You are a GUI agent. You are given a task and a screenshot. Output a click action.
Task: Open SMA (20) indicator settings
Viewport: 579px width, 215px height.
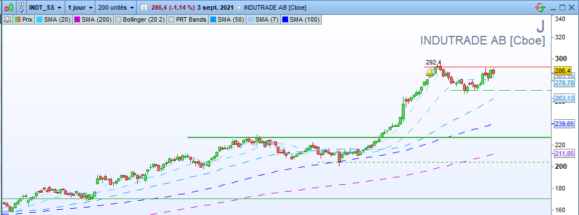tap(53, 19)
